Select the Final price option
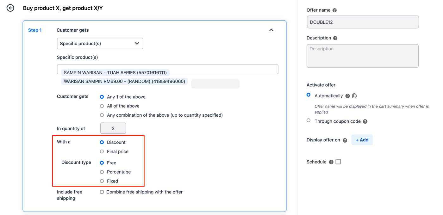The image size is (443, 215). point(102,152)
